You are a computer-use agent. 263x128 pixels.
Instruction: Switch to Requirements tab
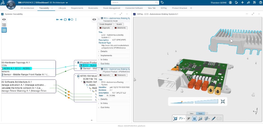(77, 8)
